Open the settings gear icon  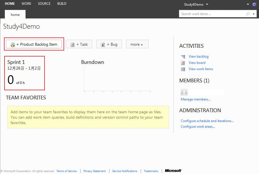(x=254, y=5)
